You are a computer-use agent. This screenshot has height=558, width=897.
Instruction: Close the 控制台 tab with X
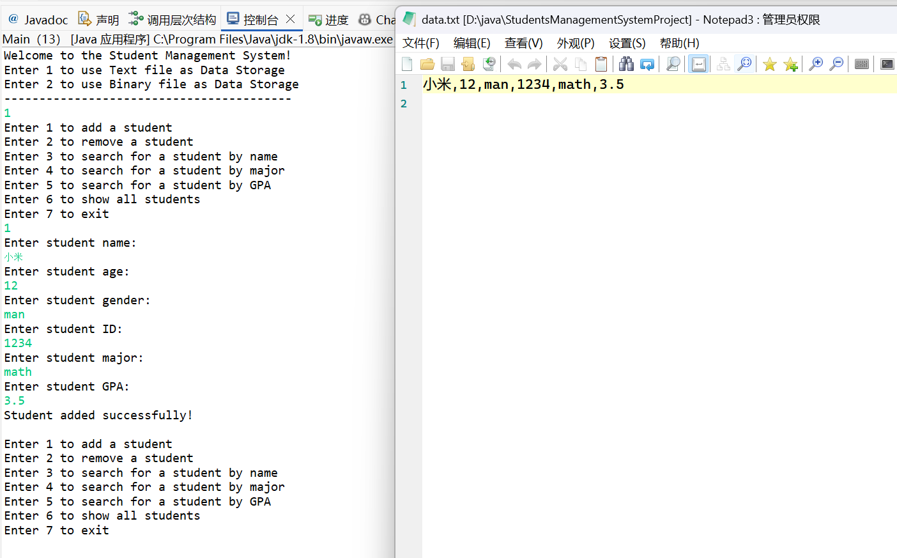tap(291, 19)
